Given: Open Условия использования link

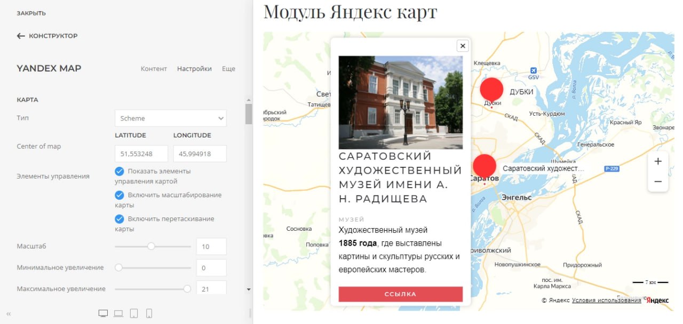Looking at the screenshot, I should point(607,301).
